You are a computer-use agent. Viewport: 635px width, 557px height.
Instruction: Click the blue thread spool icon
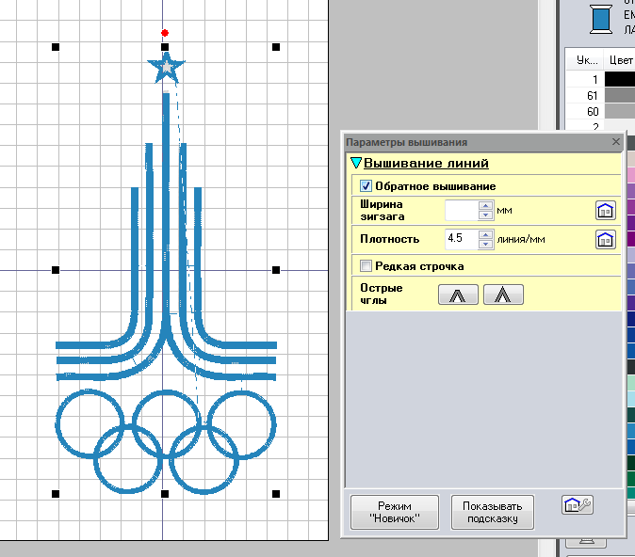click(x=599, y=18)
